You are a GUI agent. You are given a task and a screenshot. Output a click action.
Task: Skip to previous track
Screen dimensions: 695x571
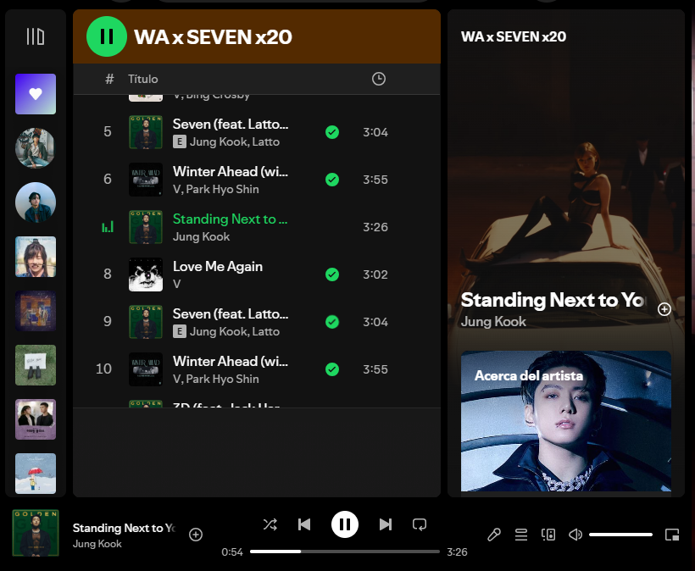304,524
